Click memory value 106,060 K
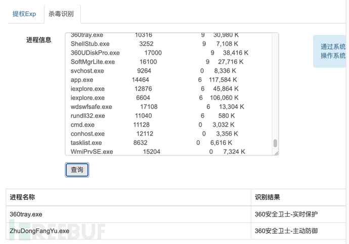The image size is (349, 244). [224, 98]
